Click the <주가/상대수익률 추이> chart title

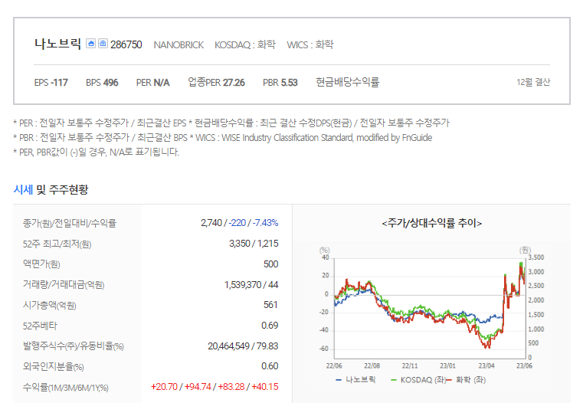431,223
